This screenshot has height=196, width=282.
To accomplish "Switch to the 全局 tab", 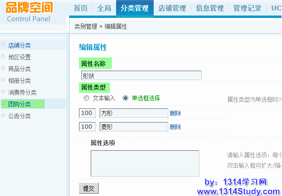I will coord(104,8).
